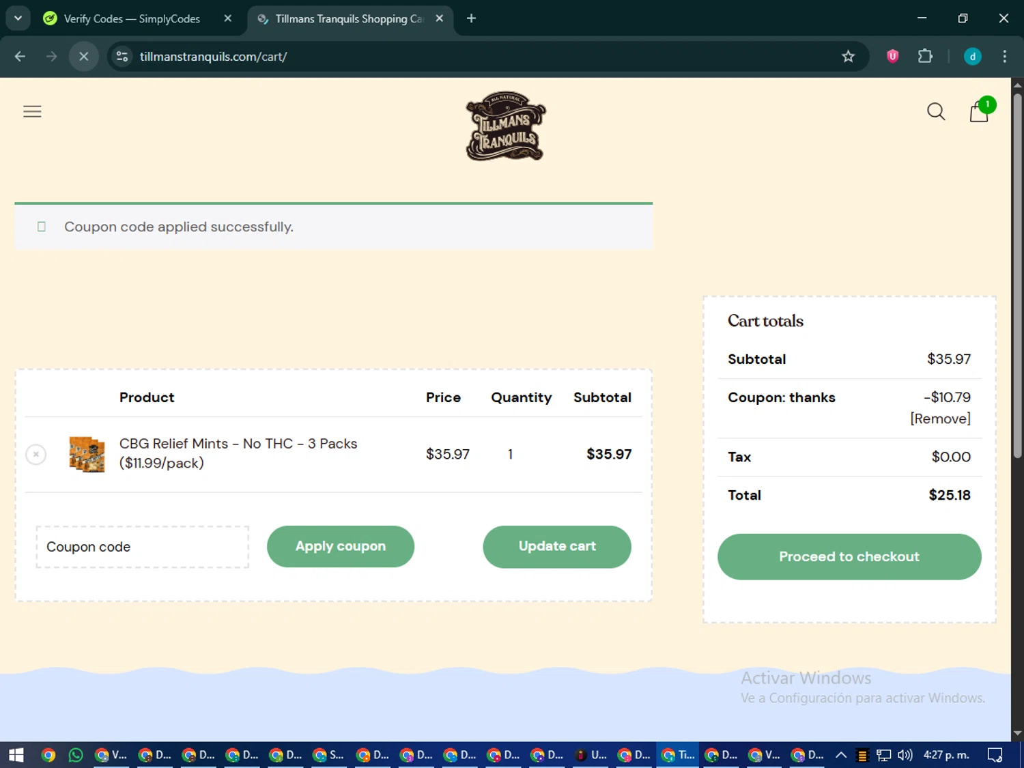Open the Chrome profile avatar 'd'
The image size is (1024, 768).
coord(972,56)
